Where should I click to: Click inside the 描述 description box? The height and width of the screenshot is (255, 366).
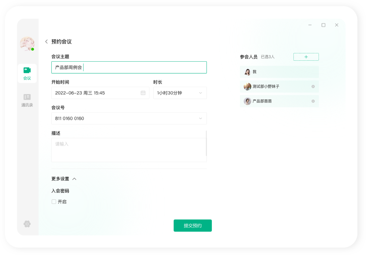[129, 150]
